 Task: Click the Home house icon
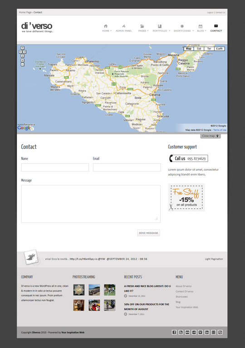pos(106,26)
